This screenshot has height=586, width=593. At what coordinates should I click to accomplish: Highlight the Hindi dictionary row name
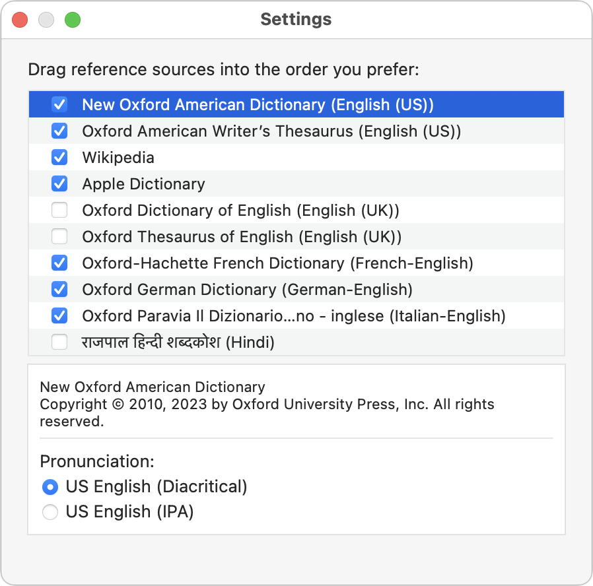tap(178, 342)
